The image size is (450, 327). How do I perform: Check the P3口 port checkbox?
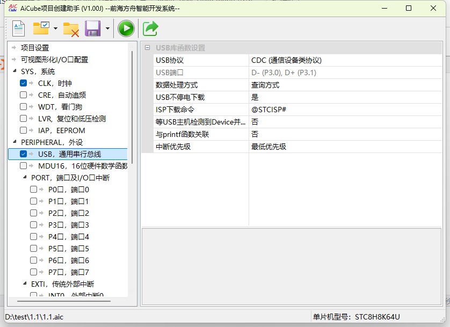coord(34,225)
